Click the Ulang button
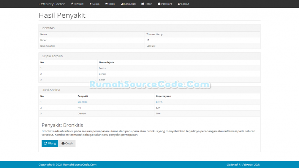This screenshot has width=299, height=168. point(50,143)
